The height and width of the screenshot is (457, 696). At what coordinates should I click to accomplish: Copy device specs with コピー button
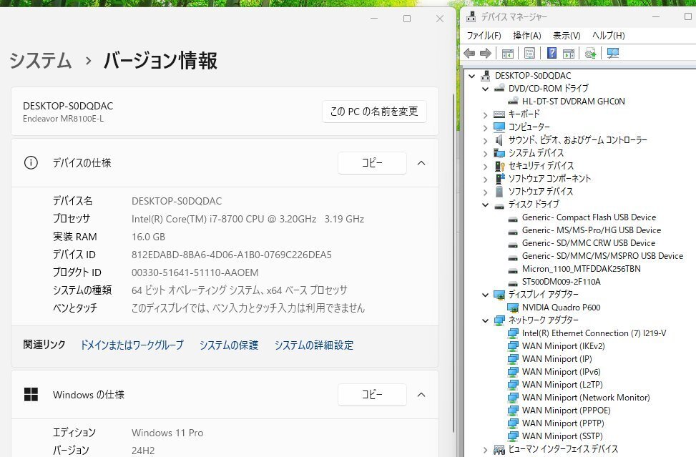tap(372, 163)
